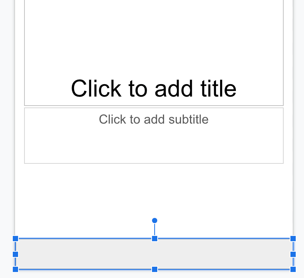Click the middle-right resize handle of shape
Screen dimensions: 304x278
pos(293,254)
